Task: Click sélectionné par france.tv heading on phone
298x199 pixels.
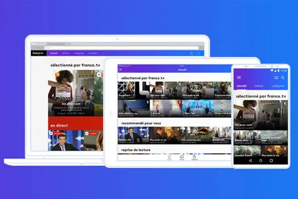Action: click(261, 97)
